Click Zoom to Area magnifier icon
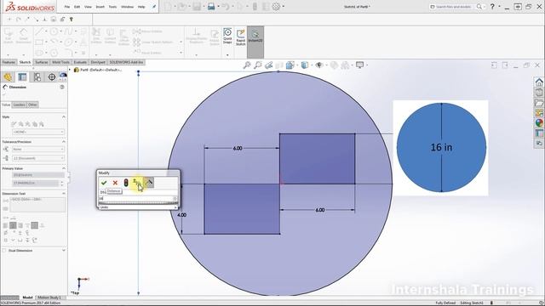Image resolution: width=545 pixels, height=306 pixels. pos(257,65)
